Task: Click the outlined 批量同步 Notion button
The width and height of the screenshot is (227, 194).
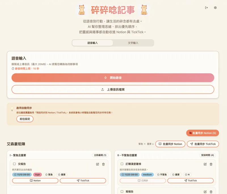Action: click(170, 144)
